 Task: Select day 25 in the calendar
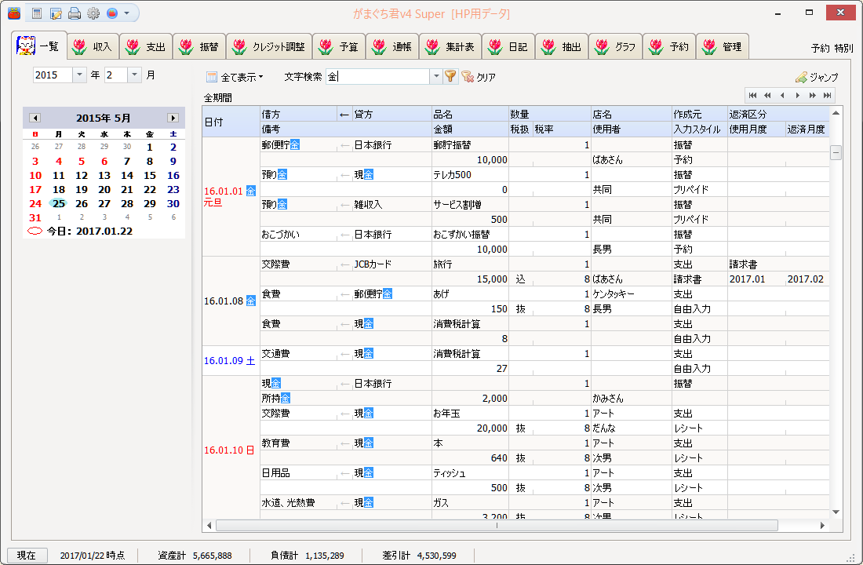[58, 203]
